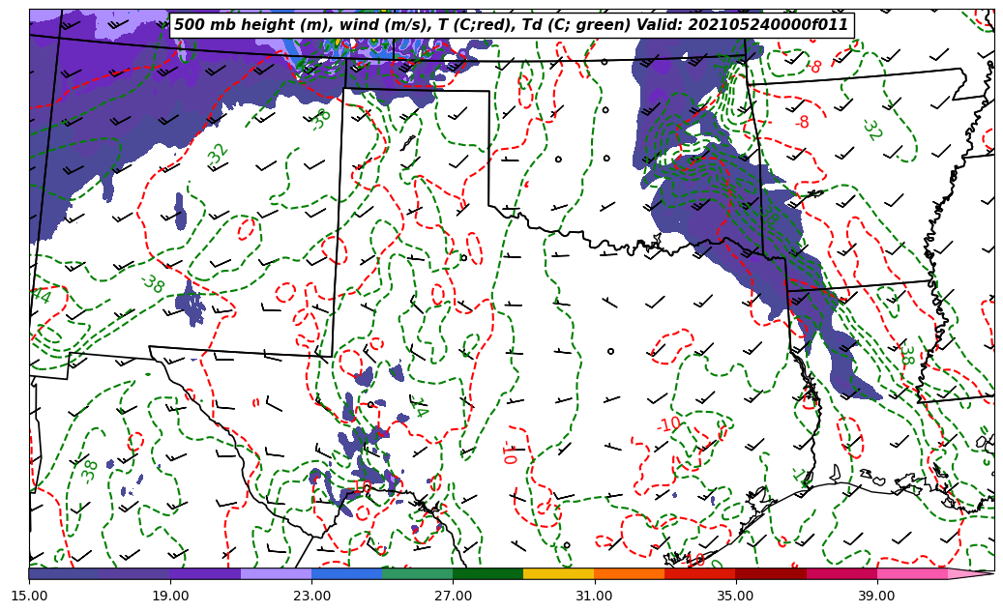Image resolution: width=1003 pixels, height=612 pixels.
Task: Click the dark red colorbar segment
Action: pyautogui.click(x=771, y=573)
